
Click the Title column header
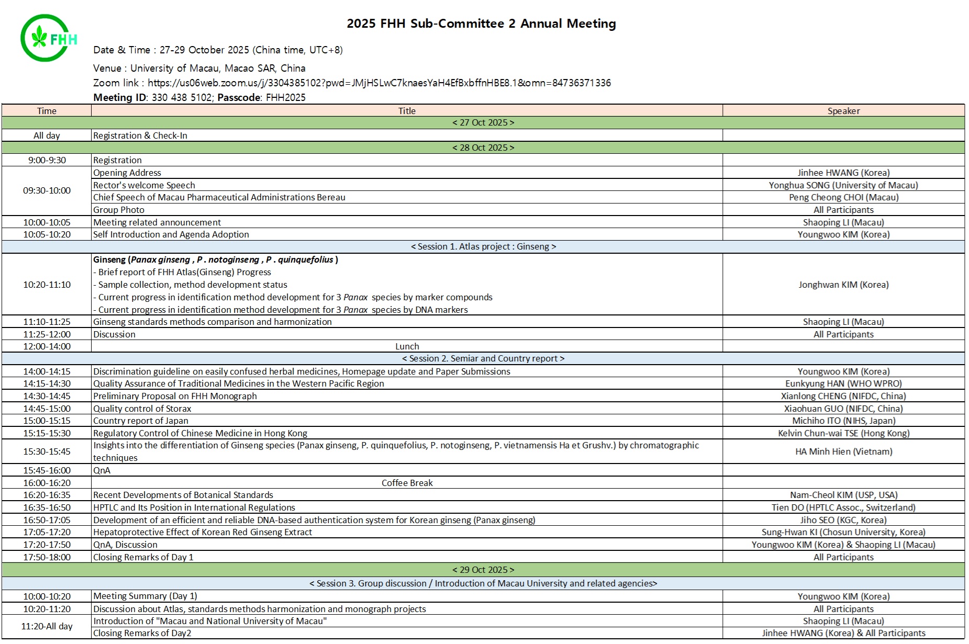pos(407,110)
